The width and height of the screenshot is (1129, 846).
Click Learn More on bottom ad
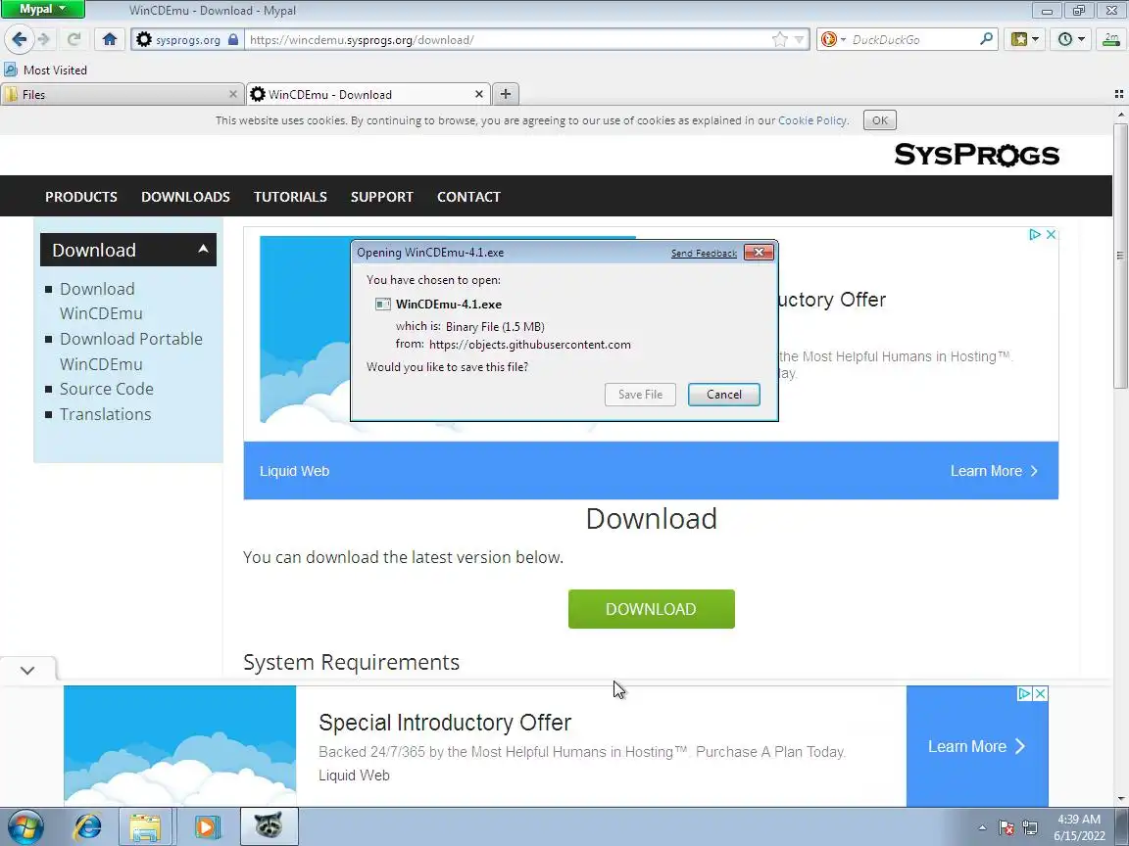point(977,746)
